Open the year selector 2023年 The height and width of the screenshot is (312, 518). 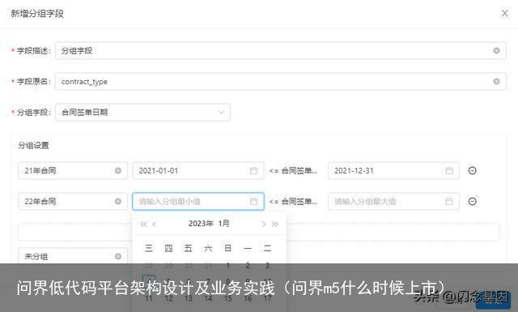(201, 224)
